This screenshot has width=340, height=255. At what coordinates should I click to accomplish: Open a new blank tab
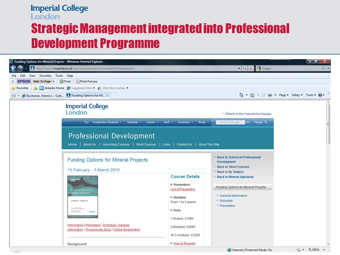click(114, 96)
